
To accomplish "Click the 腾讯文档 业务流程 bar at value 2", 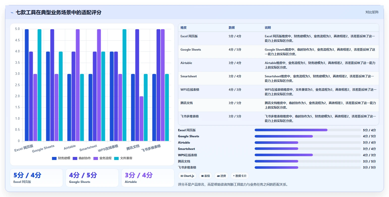I will (x=141, y=119).
